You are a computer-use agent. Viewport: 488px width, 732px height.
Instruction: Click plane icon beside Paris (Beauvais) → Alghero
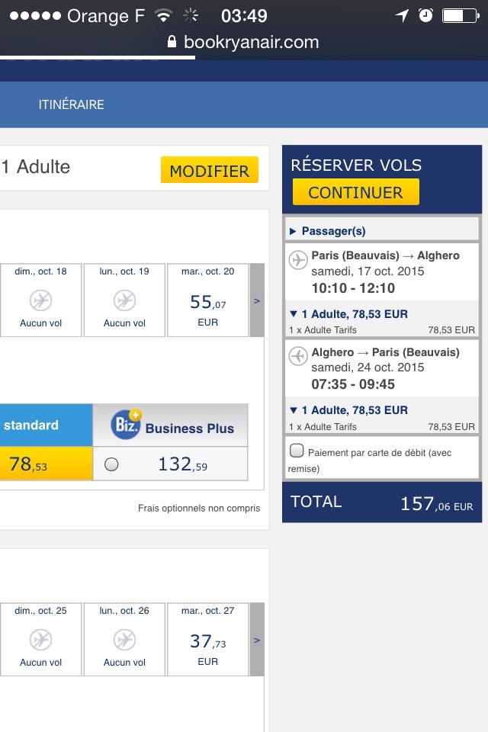(x=298, y=260)
